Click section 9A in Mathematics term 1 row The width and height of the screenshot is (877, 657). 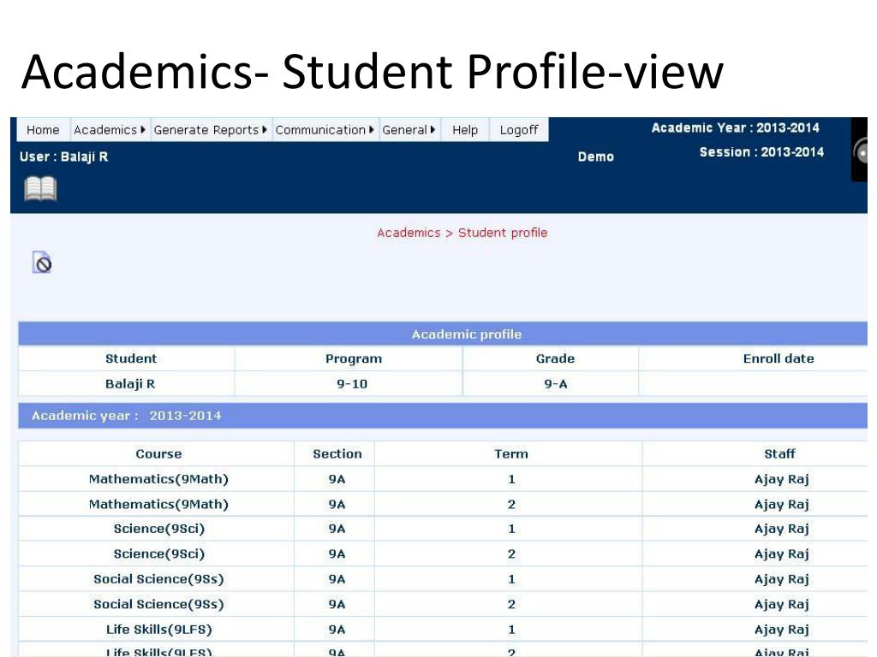tap(337, 479)
